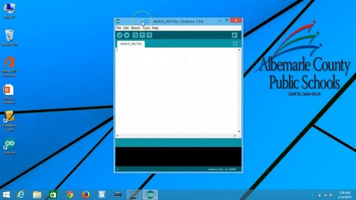Open the File menu
Image resolution: width=356 pixels, height=200 pixels.
(x=118, y=28)
